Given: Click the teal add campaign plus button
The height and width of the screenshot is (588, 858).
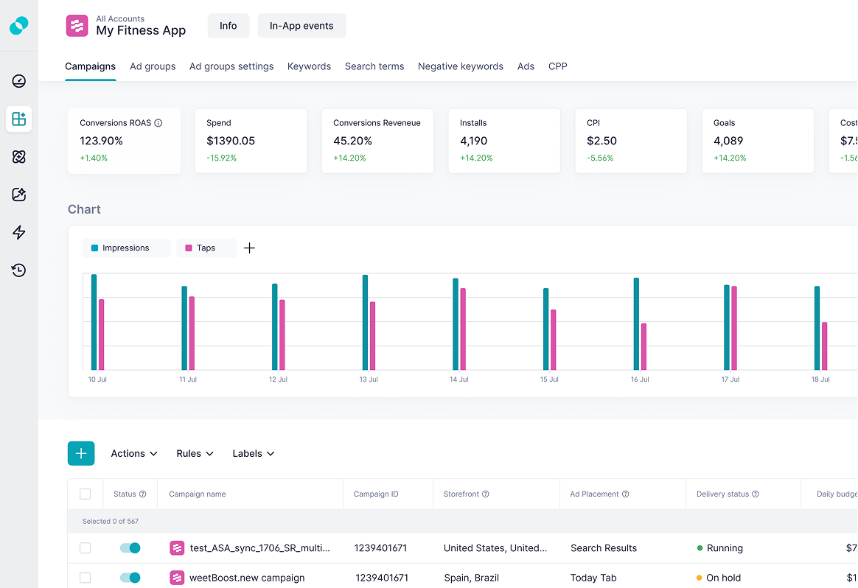Looking at the screenshot, I should (81, 454).
